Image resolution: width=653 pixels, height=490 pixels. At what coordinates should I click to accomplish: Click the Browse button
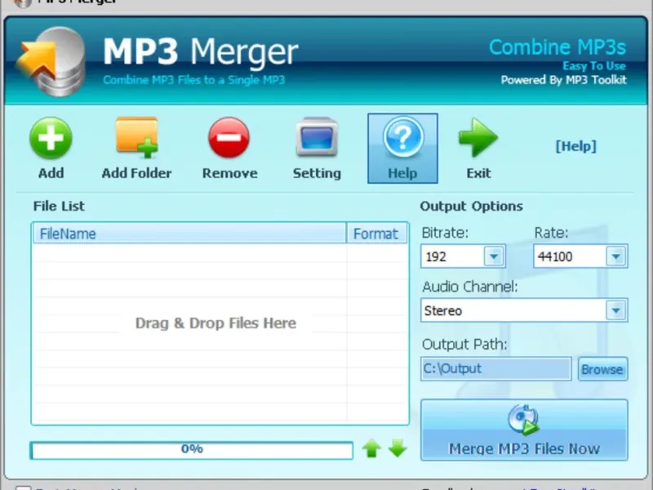602,369
